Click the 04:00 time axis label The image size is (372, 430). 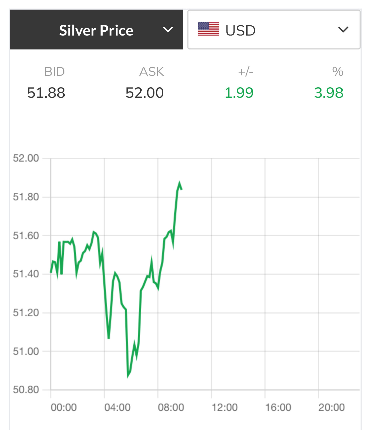pyautogui.click(x=117, y=407)
